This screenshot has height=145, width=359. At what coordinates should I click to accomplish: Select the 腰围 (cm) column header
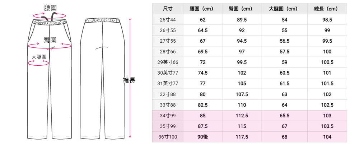click(202, 9)
